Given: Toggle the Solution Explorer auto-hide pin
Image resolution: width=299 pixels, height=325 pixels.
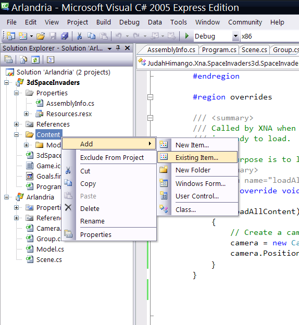Looking at the screenshot, I should [x=118, y=48].
